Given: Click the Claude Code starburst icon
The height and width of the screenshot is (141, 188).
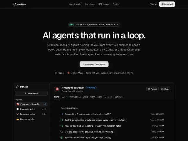Looking at the screenshot, I should pyautogui.click(x=68, y=73).
